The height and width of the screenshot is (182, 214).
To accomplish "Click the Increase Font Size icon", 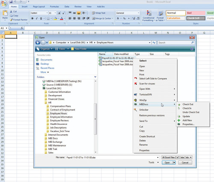I will click(59, 13).
